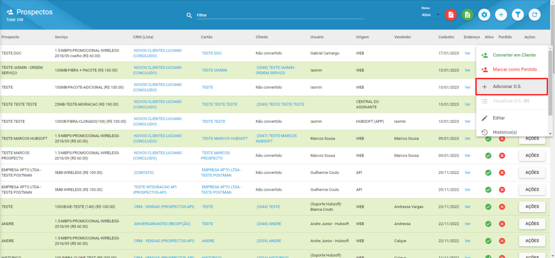
Task: Open the TESTE DOC card link
Action: coord(212,53)
